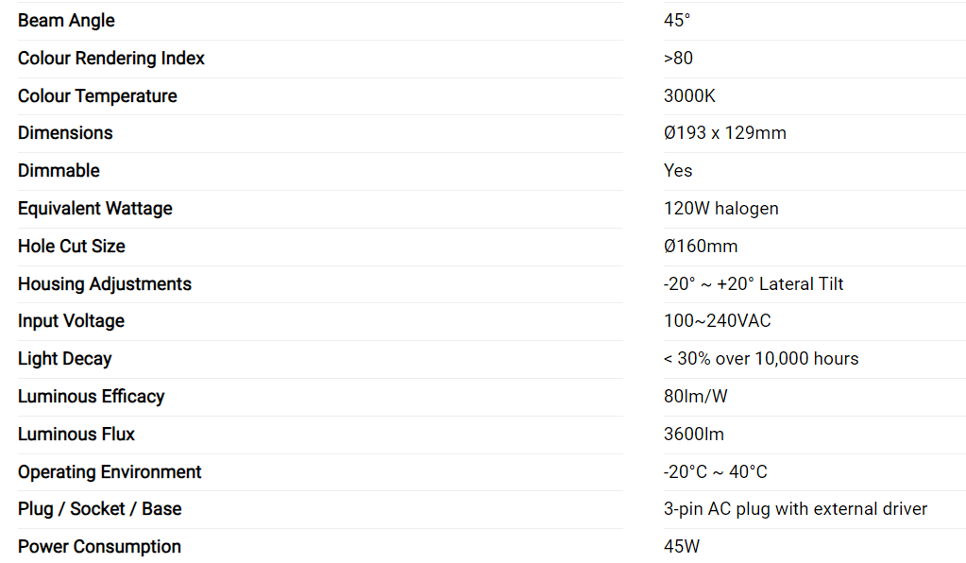Select the 80lm/W luminous efficacy value
The width and height of the screenshot is (966, 563).
coord(696,397)
